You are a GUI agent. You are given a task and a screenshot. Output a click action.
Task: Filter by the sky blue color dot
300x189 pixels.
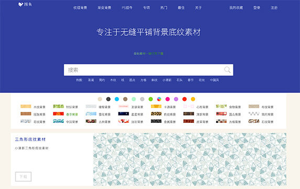[x=117, y=99]
